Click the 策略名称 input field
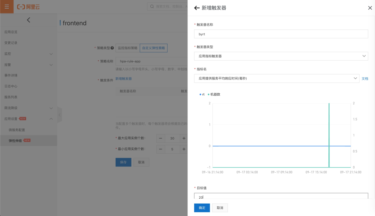375x216 pixels. click(x=152, y=61)
